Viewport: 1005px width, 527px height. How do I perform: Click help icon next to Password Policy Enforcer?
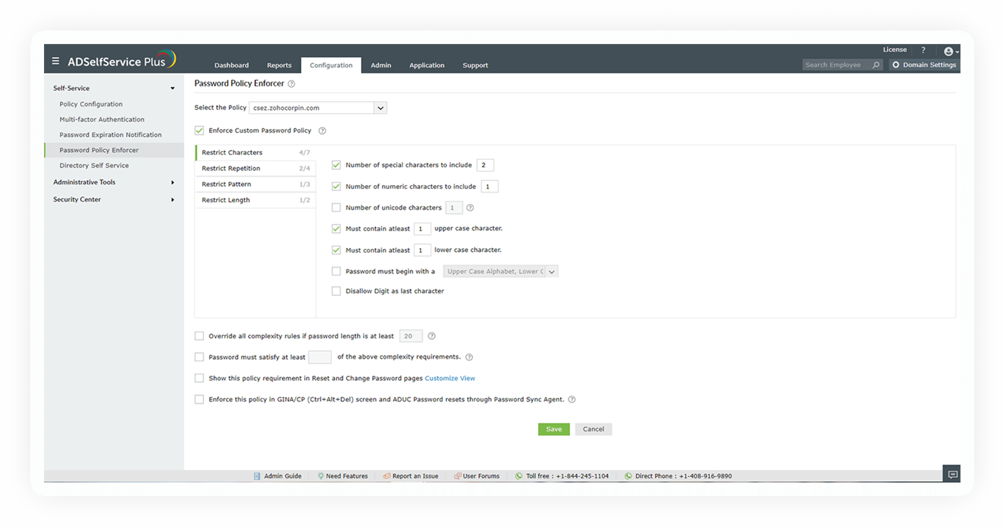(x=292, y=84)
